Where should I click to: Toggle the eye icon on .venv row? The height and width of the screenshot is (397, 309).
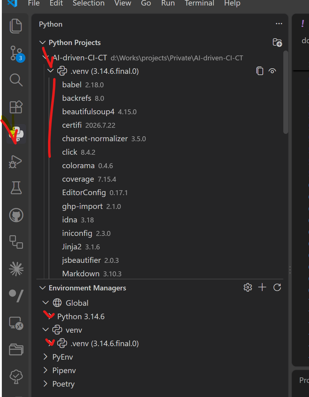(x=272, y=71)
